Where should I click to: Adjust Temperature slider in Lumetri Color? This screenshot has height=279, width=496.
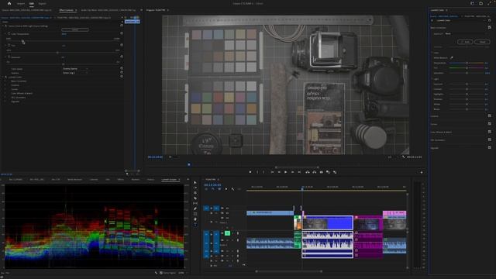click(x=467, y=63)
